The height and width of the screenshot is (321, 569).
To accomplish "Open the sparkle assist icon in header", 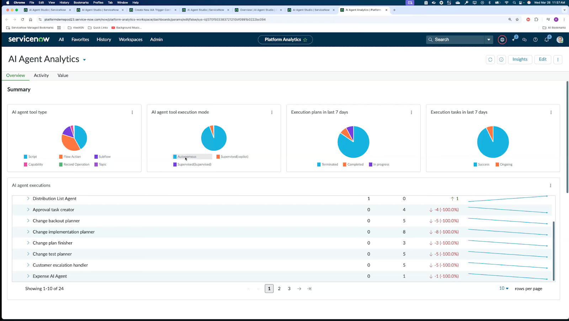I will coord(514,40).
